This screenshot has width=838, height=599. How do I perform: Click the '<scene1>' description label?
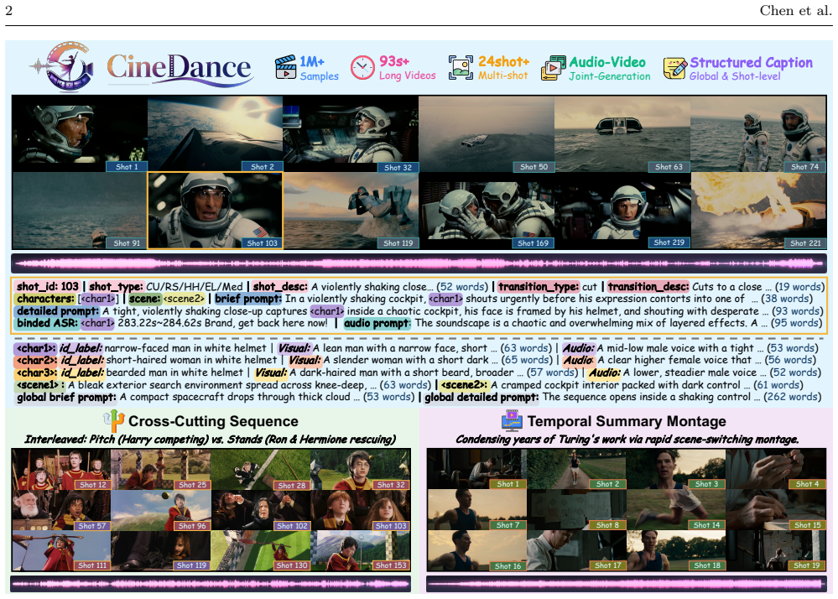pos(39,385)
